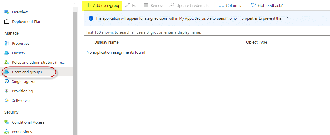Screen dimensions: 330x135
Task: Sort by Object Type column header
Action: 256,42
